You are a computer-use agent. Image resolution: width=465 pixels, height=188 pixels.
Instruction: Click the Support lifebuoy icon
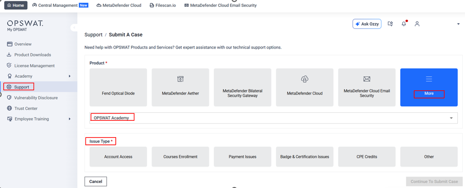(9, 87)
